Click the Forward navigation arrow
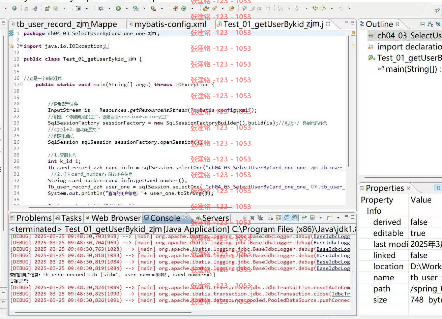 tap(341, 8)
